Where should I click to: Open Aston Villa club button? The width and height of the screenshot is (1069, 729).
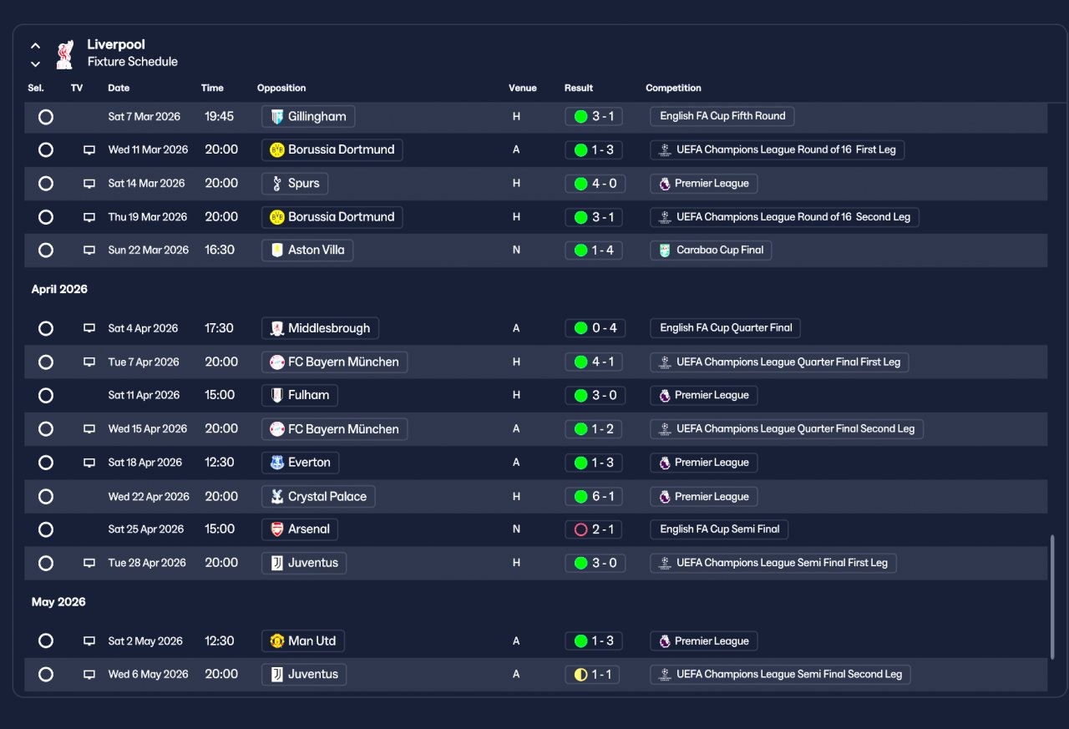pos(307,250)
